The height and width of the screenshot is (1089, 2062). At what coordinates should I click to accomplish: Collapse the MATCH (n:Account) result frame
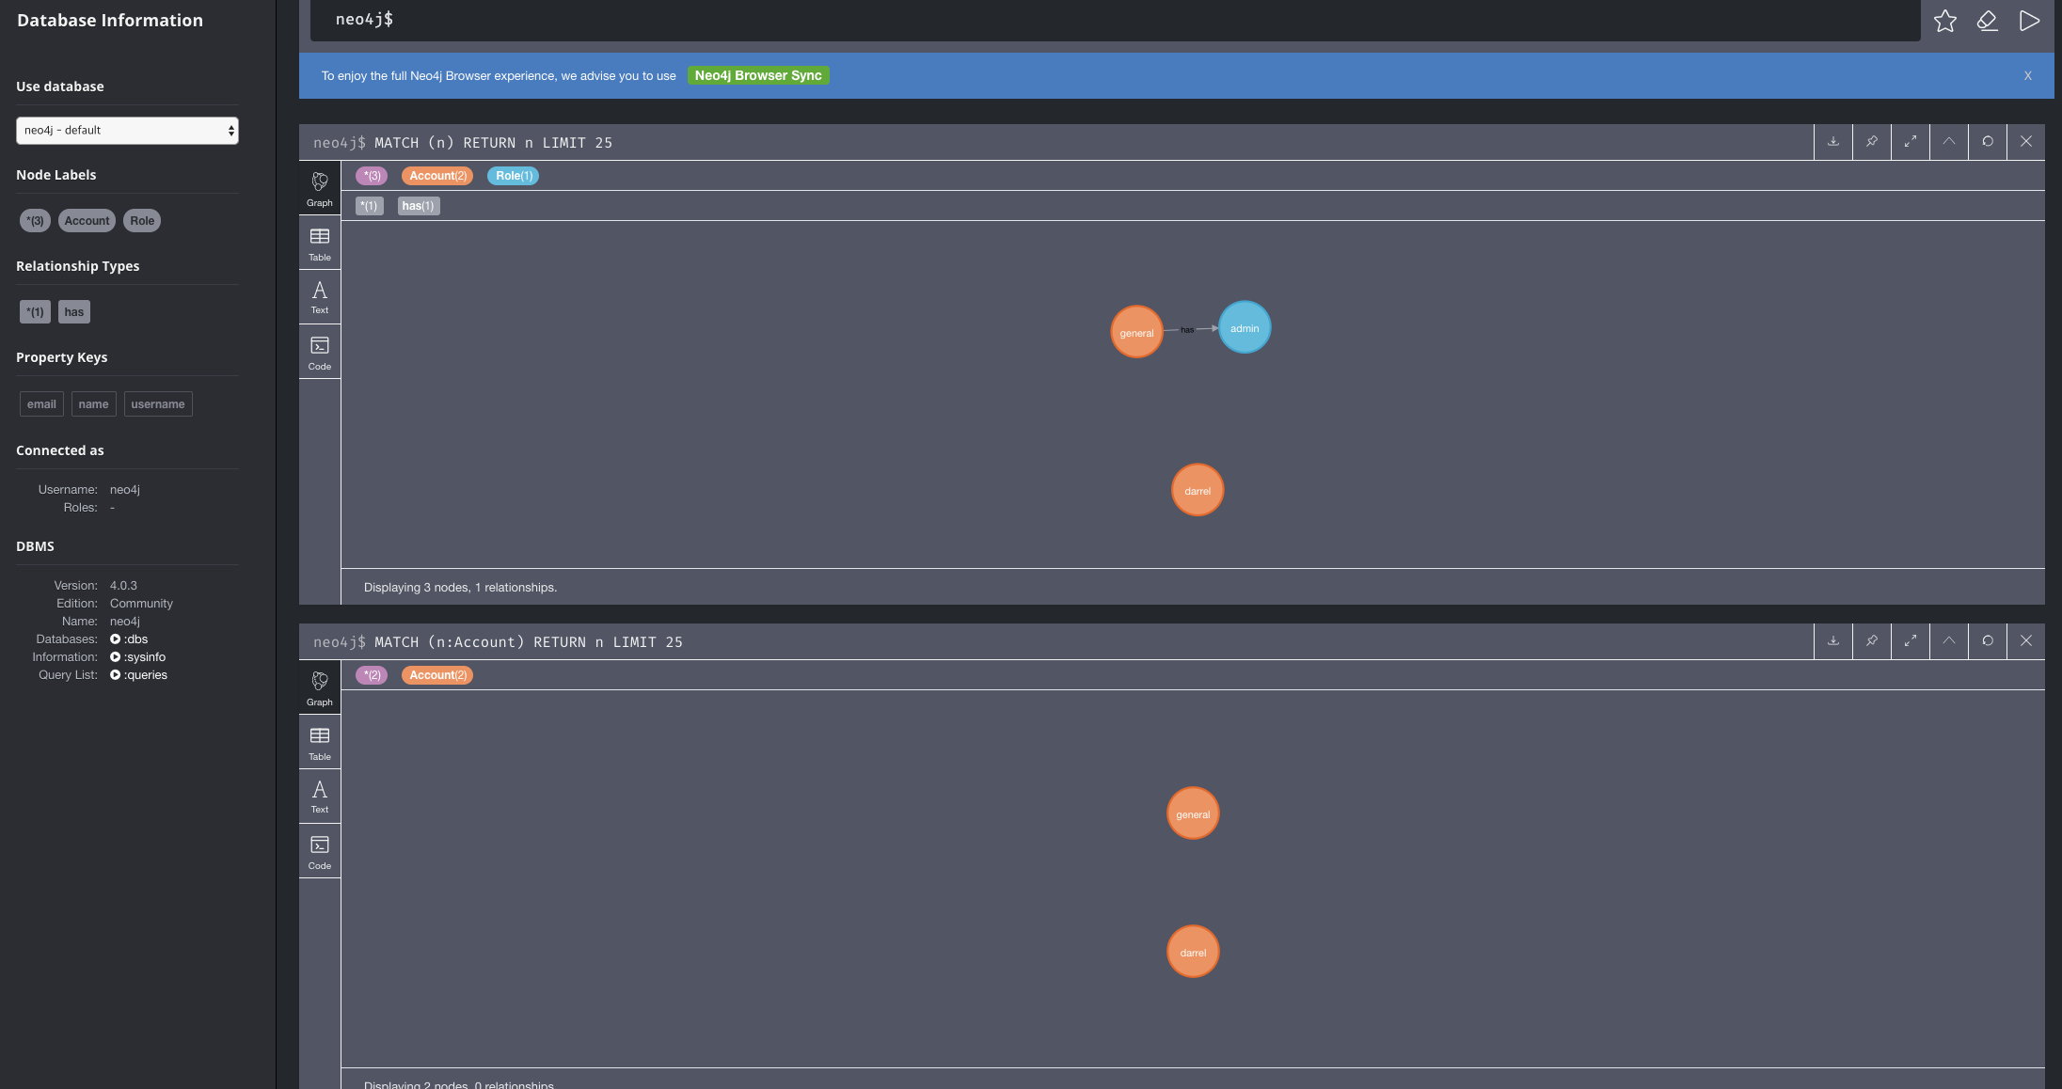click(1948, 641)
